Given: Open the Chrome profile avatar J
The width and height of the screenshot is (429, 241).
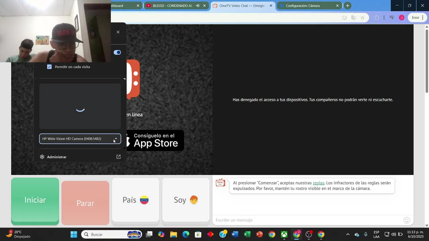Looking at the screenshot, I should tap(402, 18).
